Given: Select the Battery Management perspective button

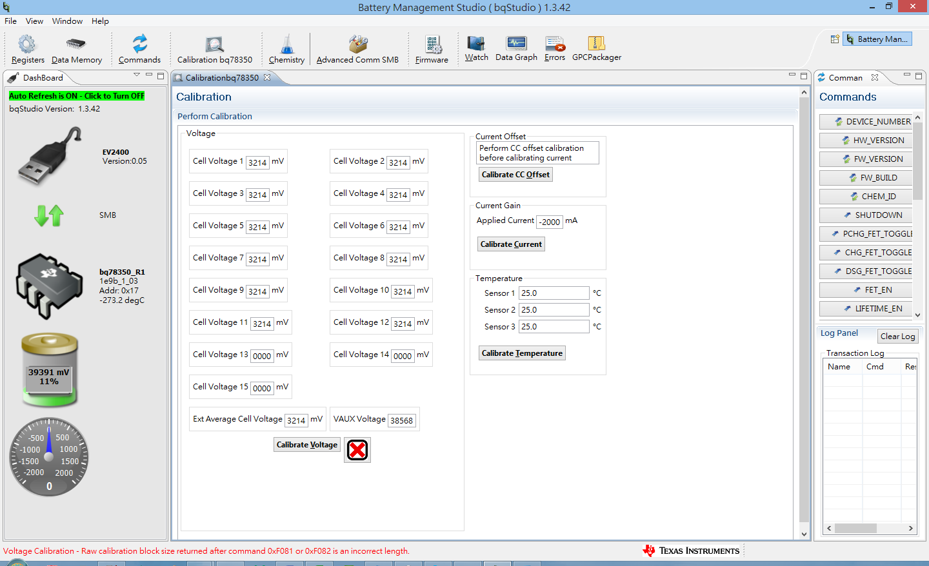Looking at the screenshot, I should tap(877, 39).
